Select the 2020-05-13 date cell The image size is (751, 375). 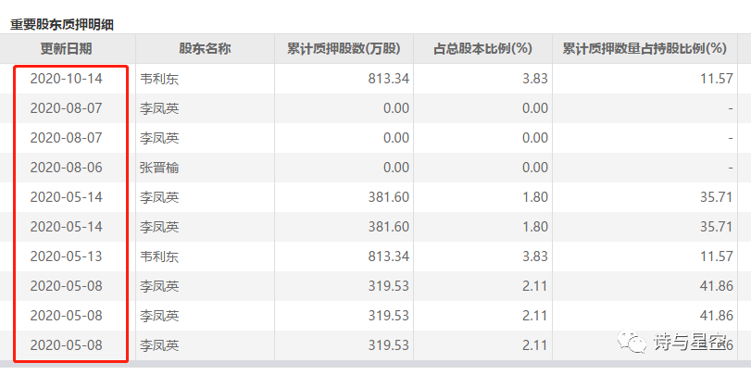(x=67, y=256)
